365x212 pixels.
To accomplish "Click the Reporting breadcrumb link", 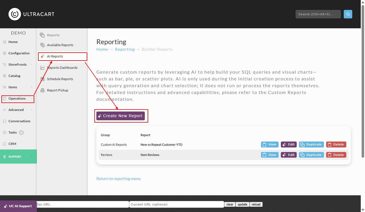I will click(x=125, y=49).
